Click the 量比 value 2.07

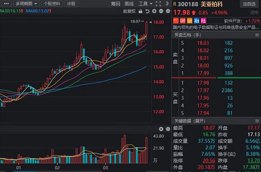pyautogui.click(x=210, y=148)
